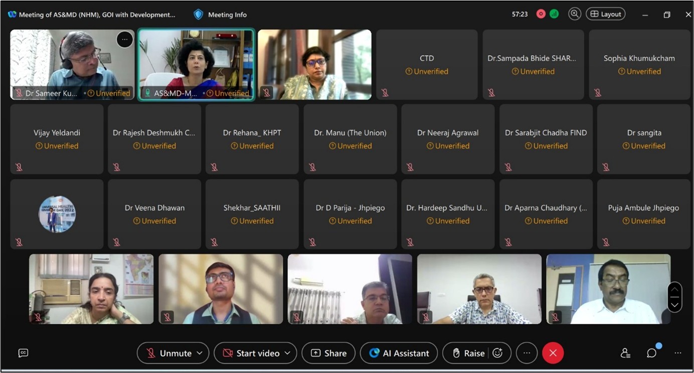
Task: Open more options menu next to end call
Action: 527,353
